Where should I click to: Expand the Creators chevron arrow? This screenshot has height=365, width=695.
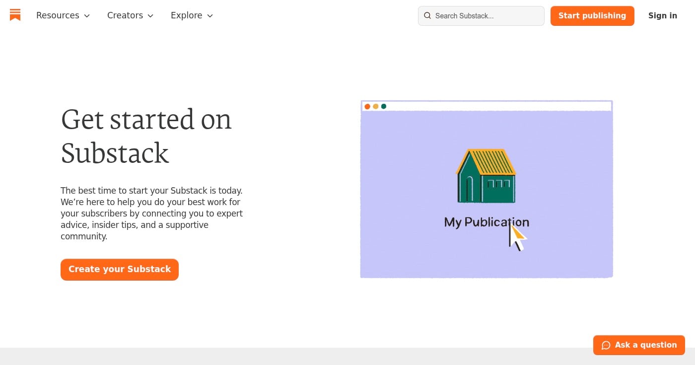[150, 16]
